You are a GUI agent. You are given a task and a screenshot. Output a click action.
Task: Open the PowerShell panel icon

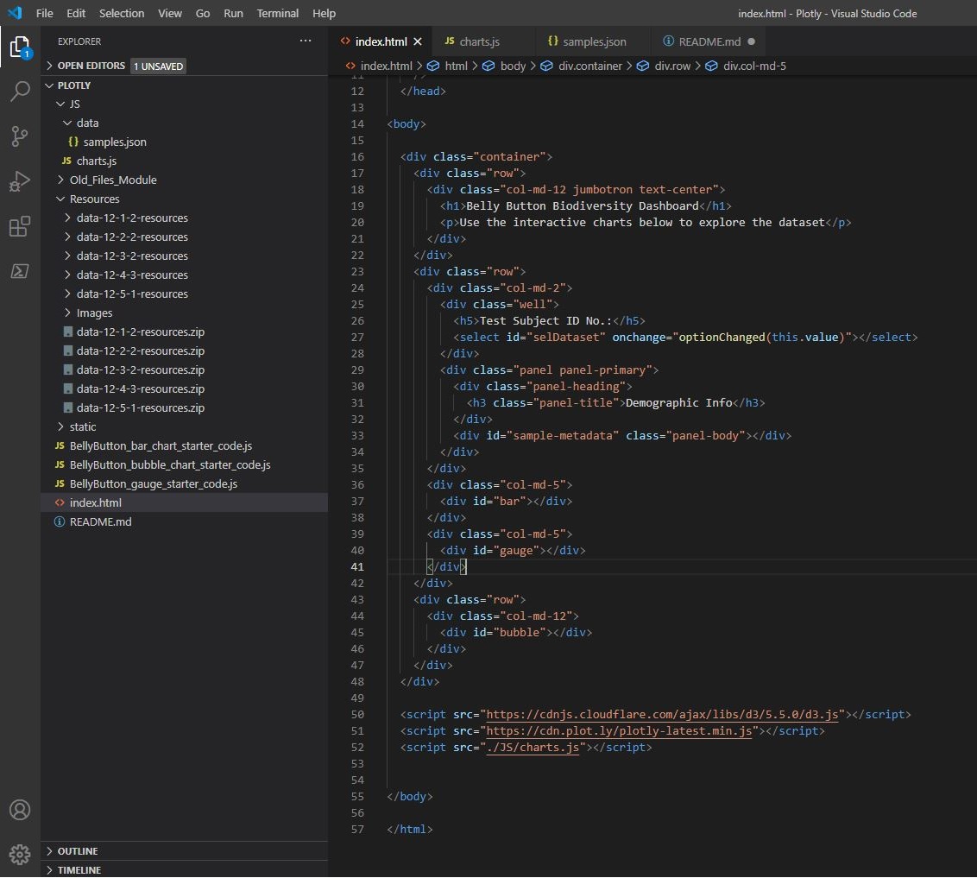click(x=20, y=271)
